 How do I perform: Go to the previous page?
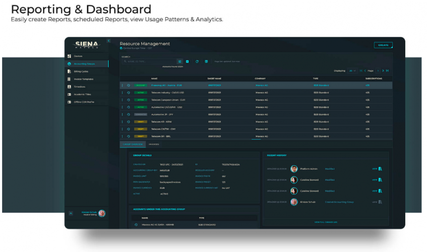(x=365, y=71)
